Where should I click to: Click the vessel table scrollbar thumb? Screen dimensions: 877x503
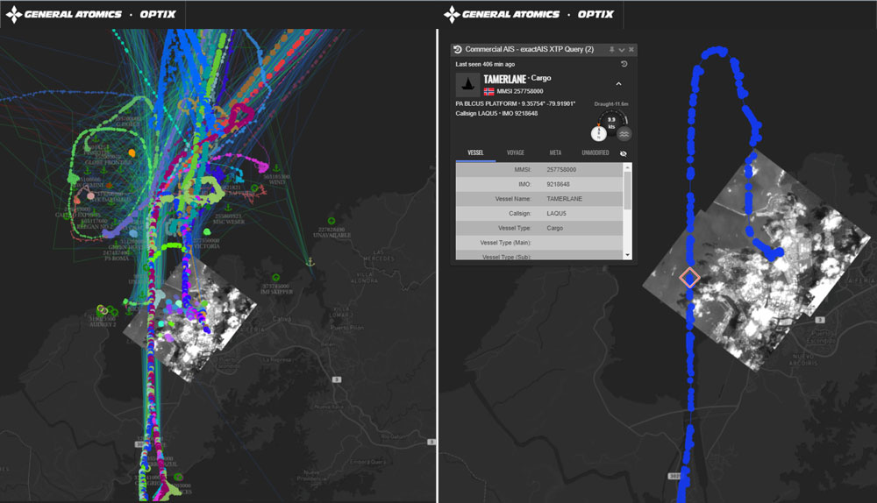[628, 190]
